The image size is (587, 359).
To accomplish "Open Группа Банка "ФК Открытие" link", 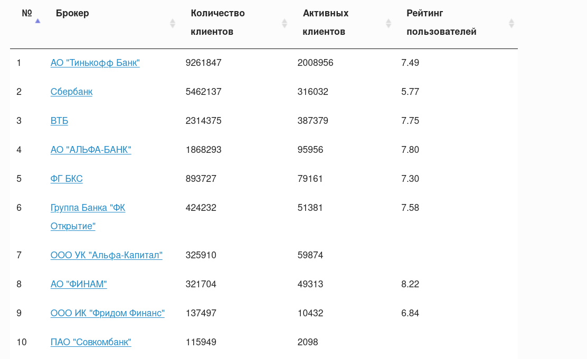I will tap(88, 208).
